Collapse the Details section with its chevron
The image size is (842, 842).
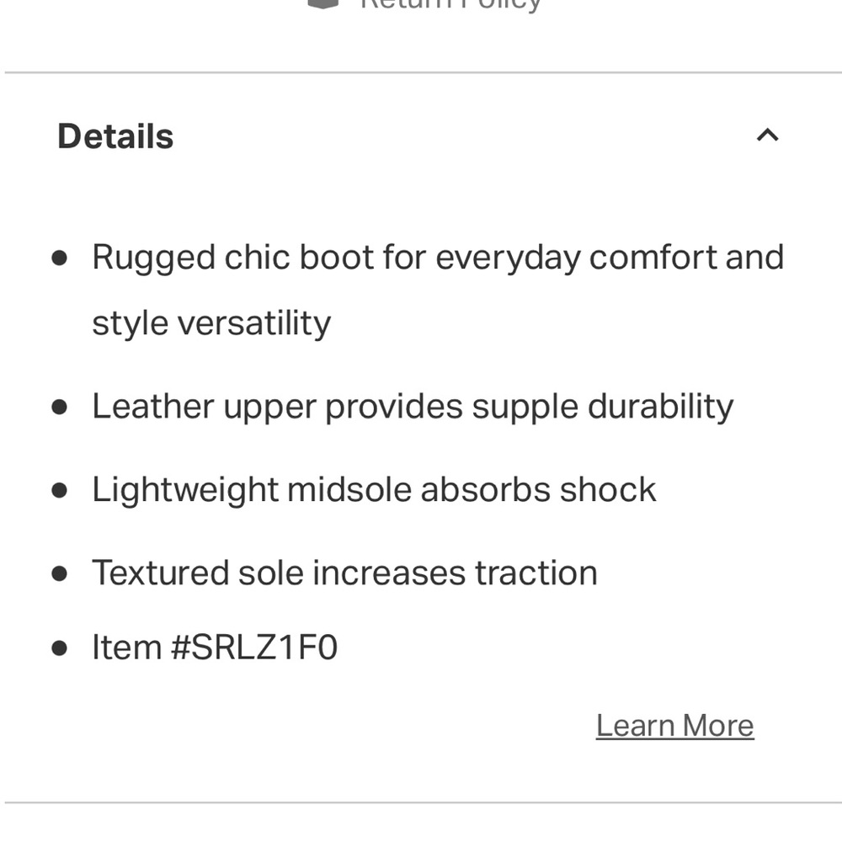[x=766, y=135]
